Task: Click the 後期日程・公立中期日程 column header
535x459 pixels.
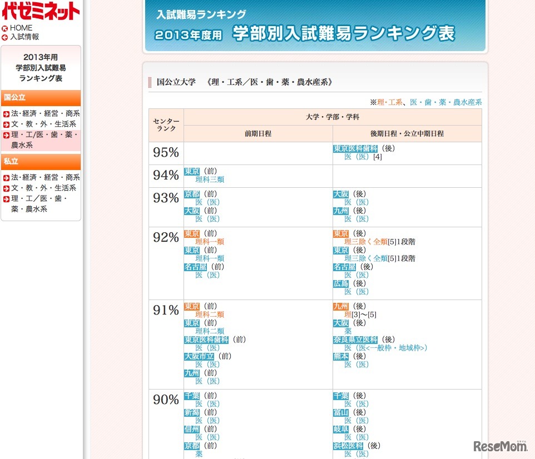Action: [407, 134]
